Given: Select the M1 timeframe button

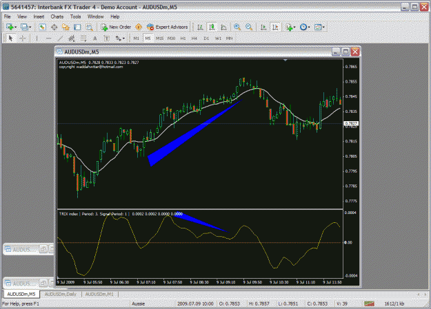Looking at the screenshot, I should [136, 39].
